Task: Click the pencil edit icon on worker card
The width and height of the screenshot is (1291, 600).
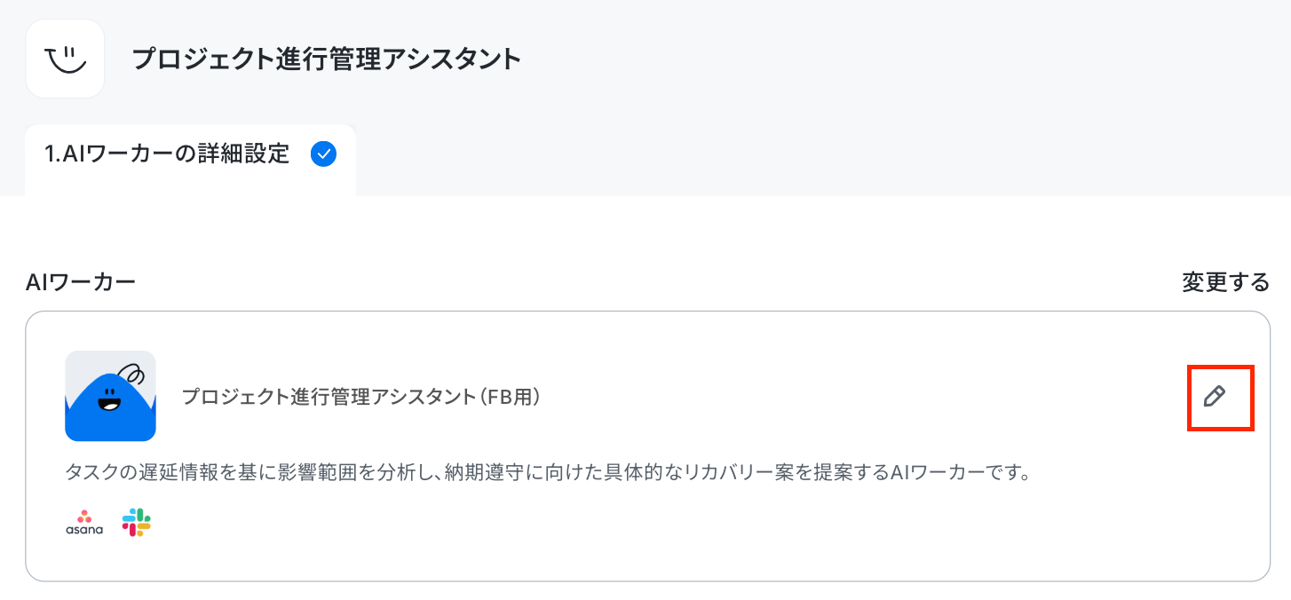Action: [x=1214, y=397]
